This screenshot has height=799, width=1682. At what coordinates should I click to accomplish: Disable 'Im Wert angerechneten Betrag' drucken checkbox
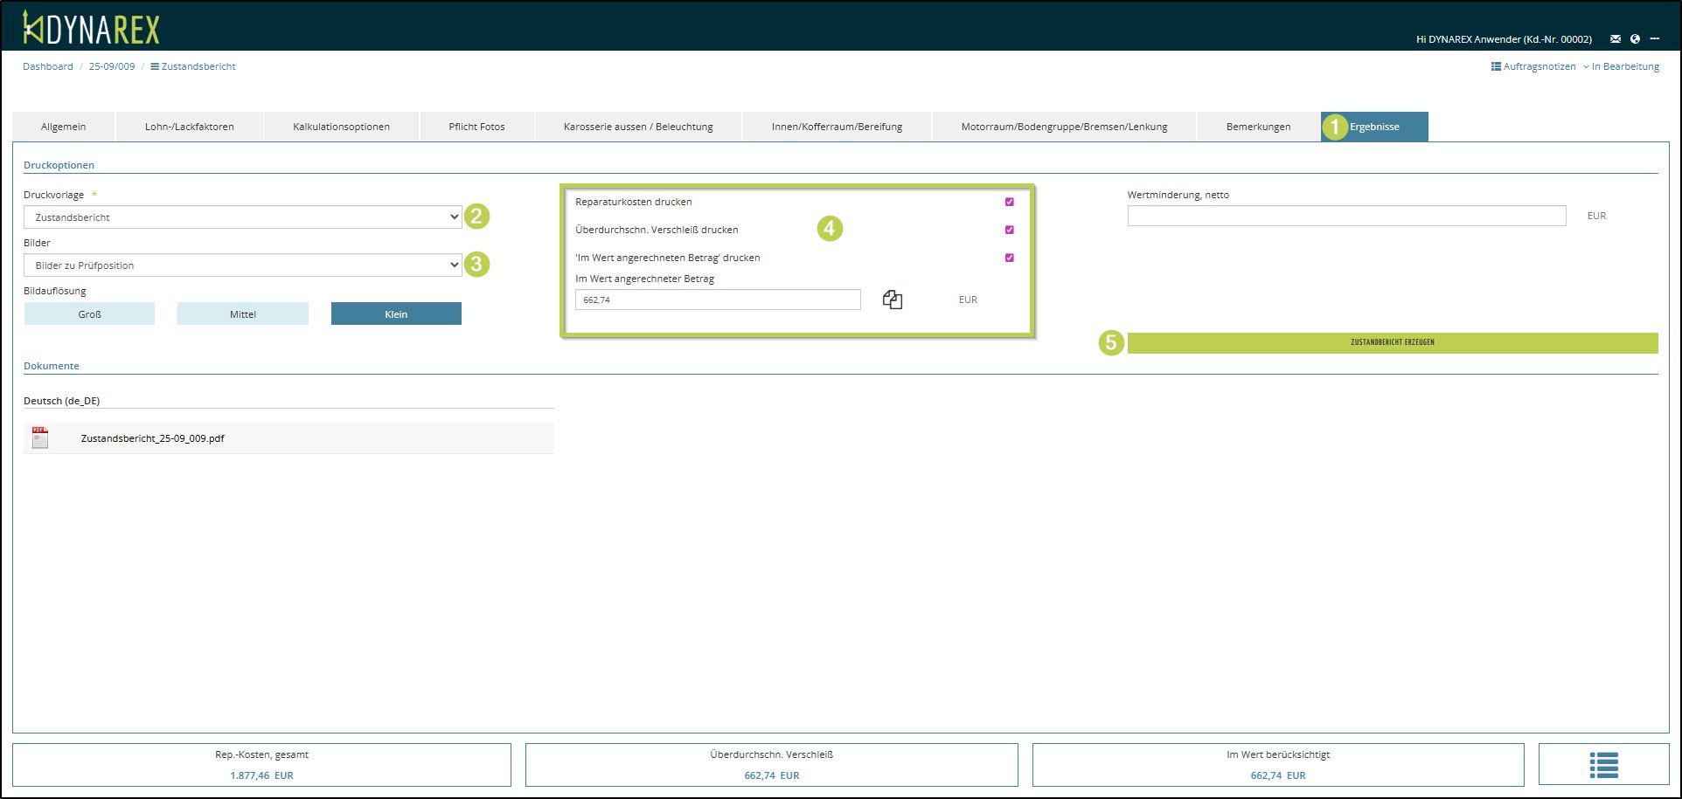coord(1010,258)
